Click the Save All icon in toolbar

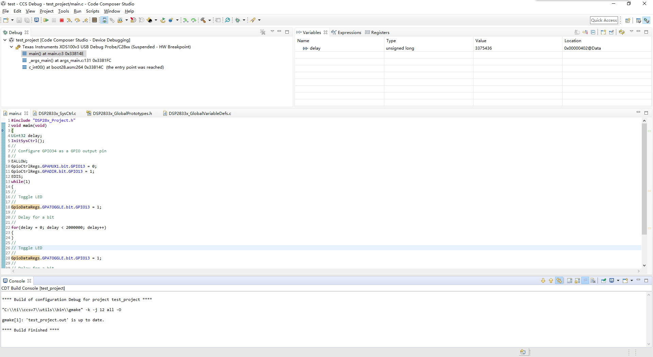27,20
